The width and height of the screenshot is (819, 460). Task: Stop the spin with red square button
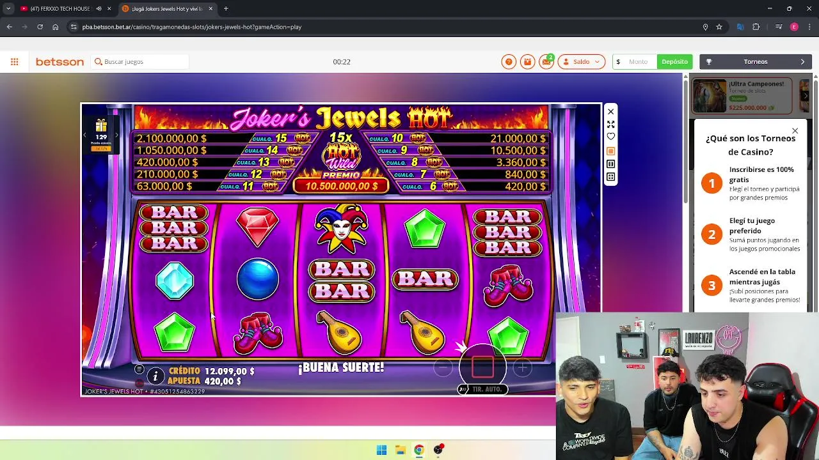coord(482,367)
